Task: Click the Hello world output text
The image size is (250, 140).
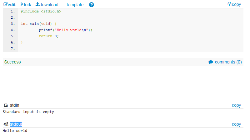Action: click(x=15, y=131)
